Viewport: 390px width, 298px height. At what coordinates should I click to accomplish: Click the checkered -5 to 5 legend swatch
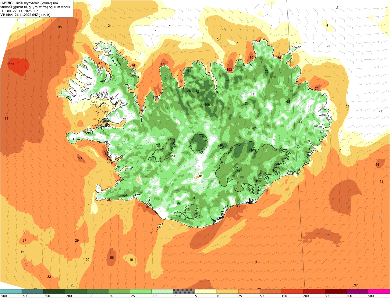(x=184, y=291)
